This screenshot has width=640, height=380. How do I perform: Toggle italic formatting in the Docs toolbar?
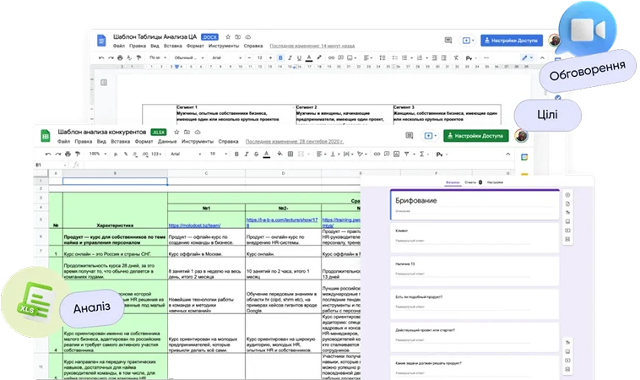[x=290, y=58]
